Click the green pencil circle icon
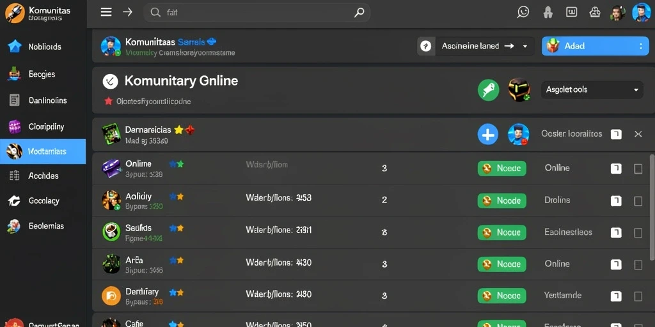The image size is (655, 327). coord(488,90)
